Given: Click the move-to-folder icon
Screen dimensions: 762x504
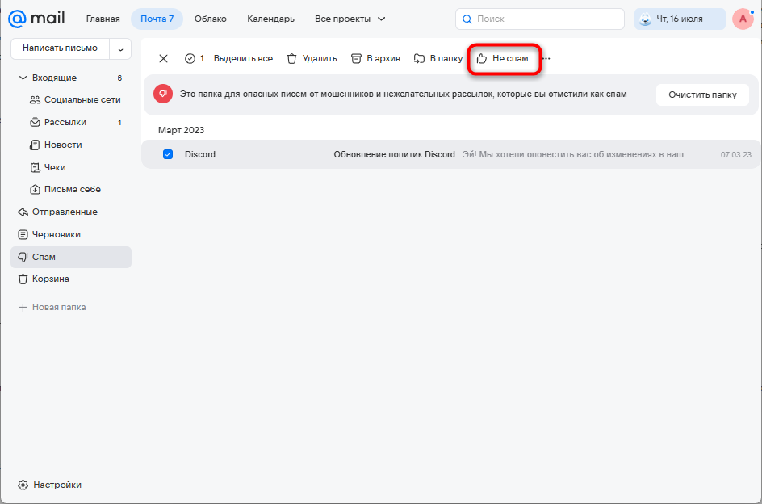Looking at the screenshot, I should 419,58.
